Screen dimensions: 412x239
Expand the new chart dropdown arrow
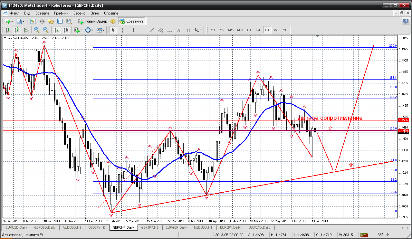click(12, 21)
